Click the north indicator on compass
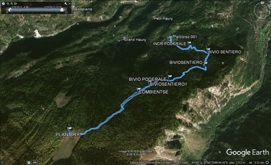 click(262, 3)
